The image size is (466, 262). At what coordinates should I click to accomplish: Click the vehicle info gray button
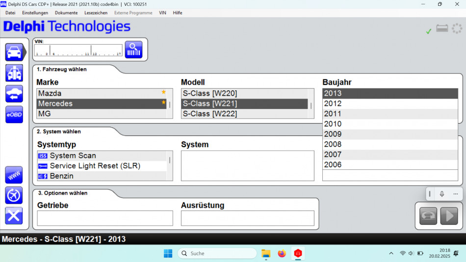click(x=428, y=216)
